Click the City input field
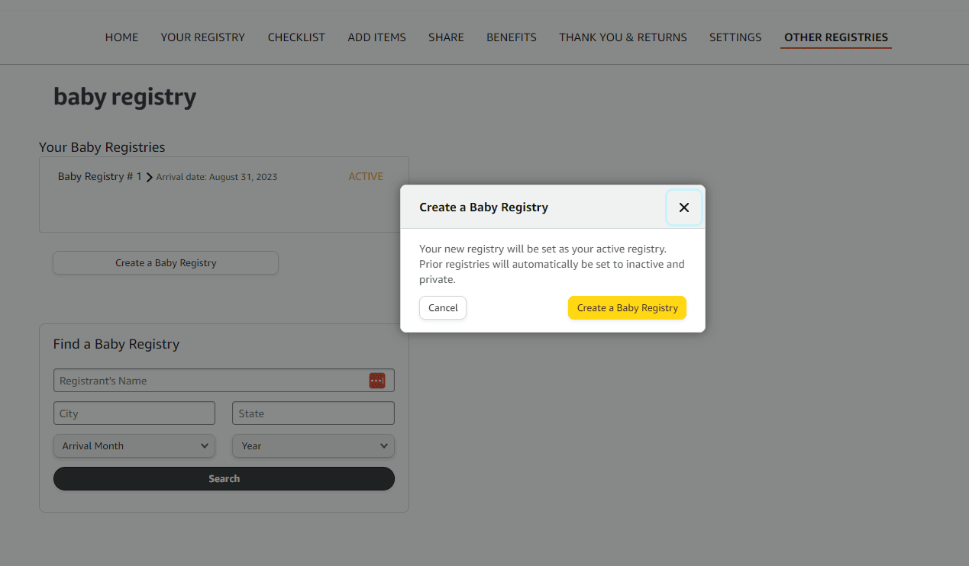The image size is (969, 566). (134, 413)
